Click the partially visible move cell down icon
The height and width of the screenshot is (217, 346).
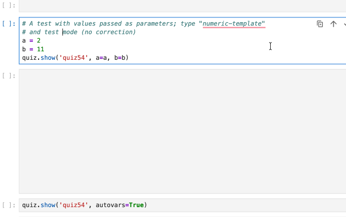click(x=344, y=24)
